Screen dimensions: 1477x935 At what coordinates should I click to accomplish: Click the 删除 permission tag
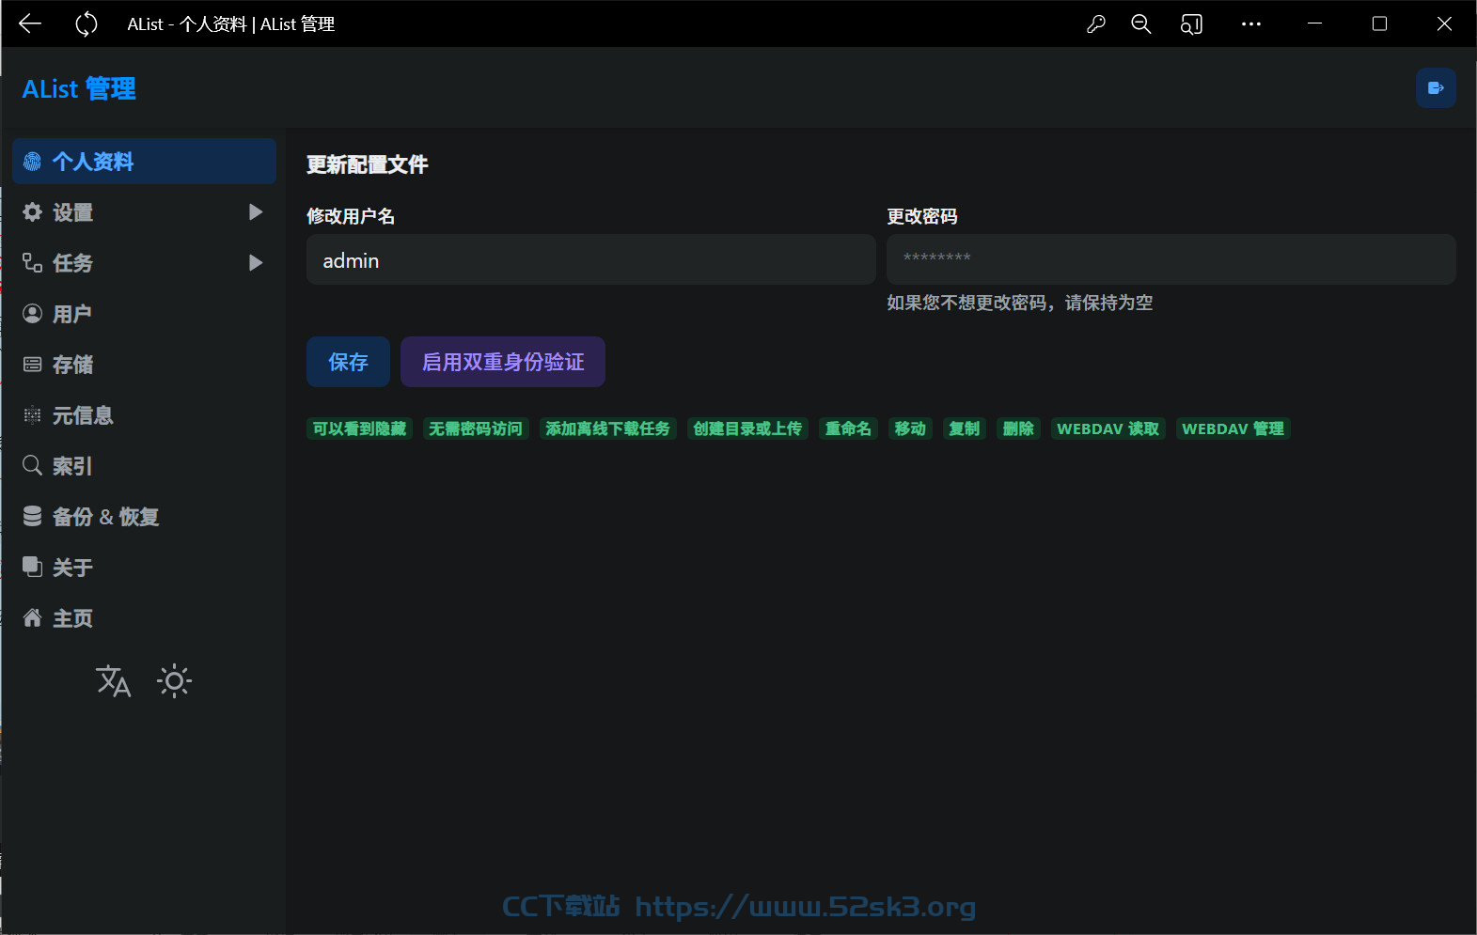(x=1018, y=429)
